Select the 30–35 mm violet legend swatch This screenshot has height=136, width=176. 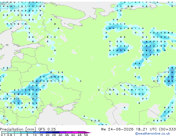click(62, 132)
